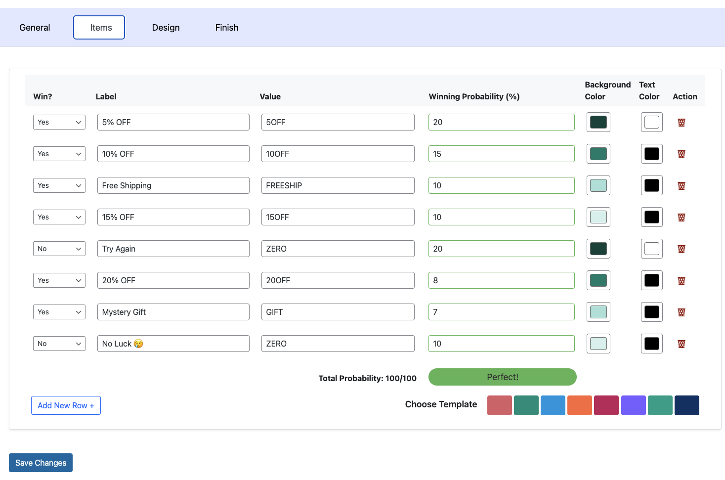
Task: Delete the Mystery Gift row
Action: tap(681, 312)
